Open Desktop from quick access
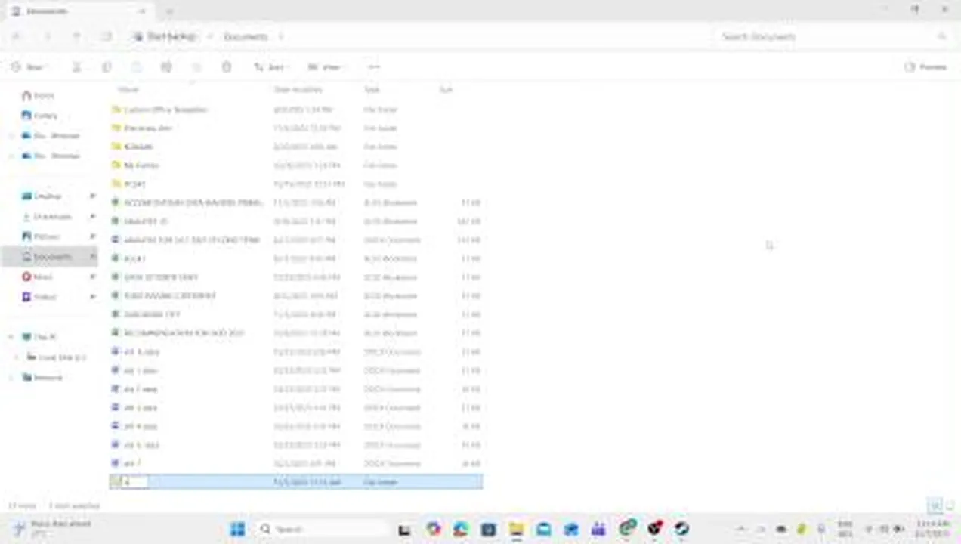Image resolution: width=961 pixels, height=544 pixels. pyautogui.click(x=42, y=196)
